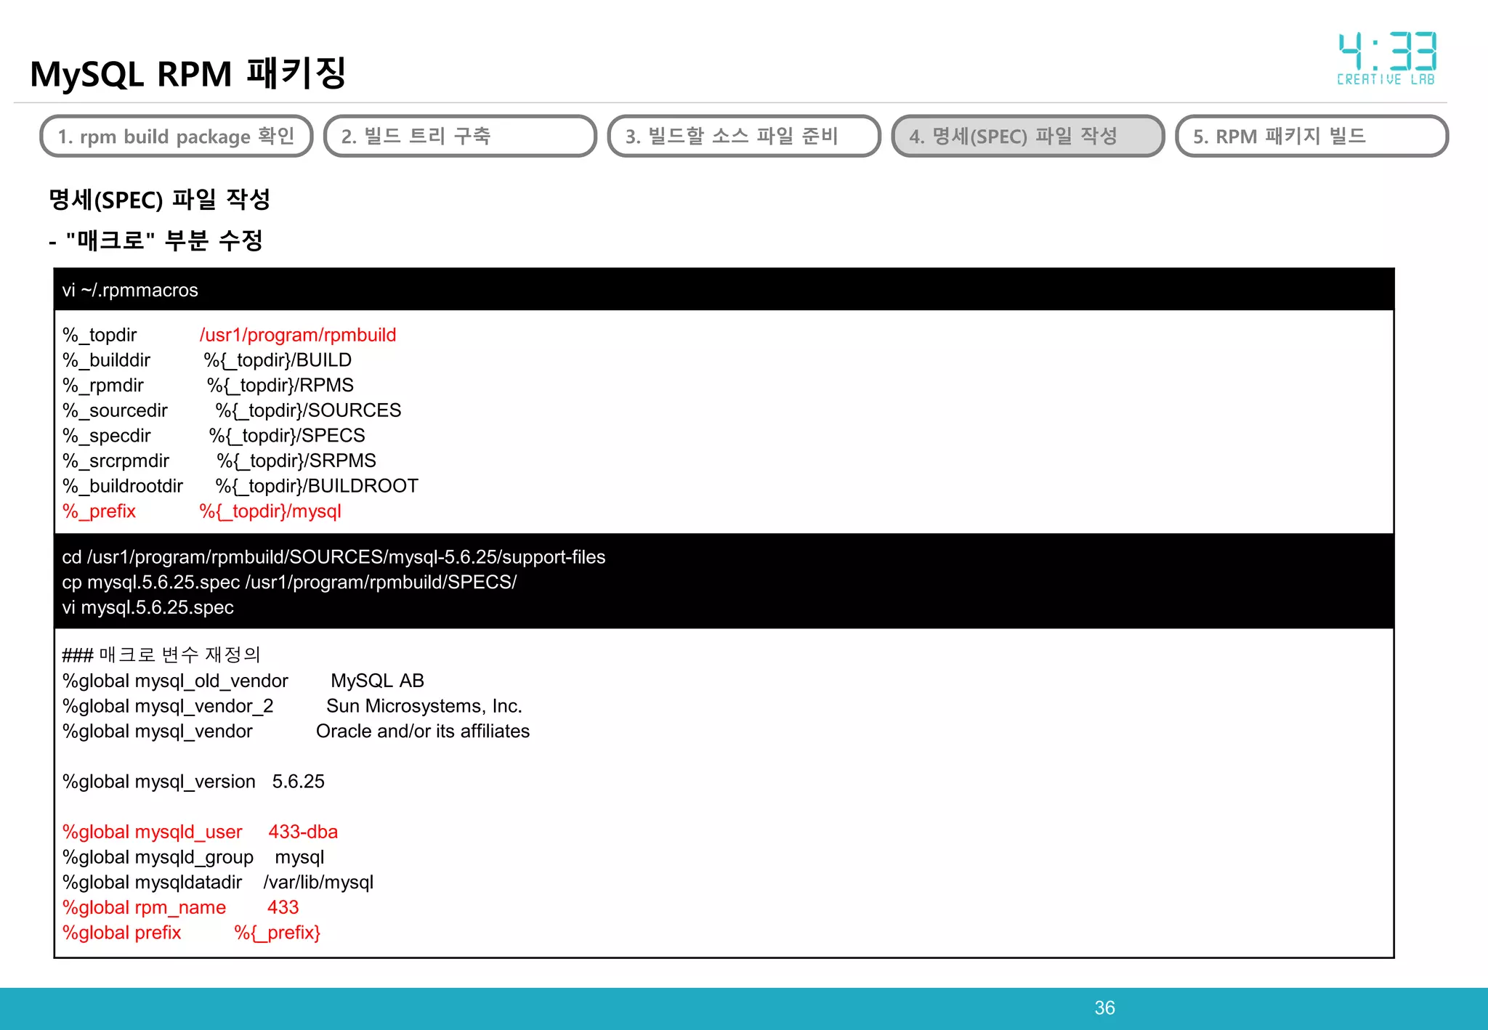Image resolution: width=1488 pixels, height=1030 pixels.
Task: Select step 2 빌드 트리 구축
Action: coord(460,136)
